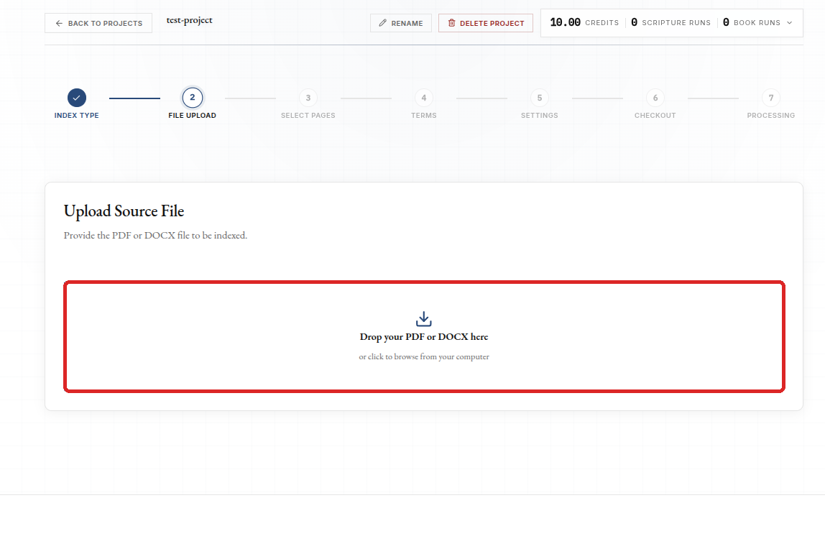Jump to the Checkout step label

click(x=655, y=115)
